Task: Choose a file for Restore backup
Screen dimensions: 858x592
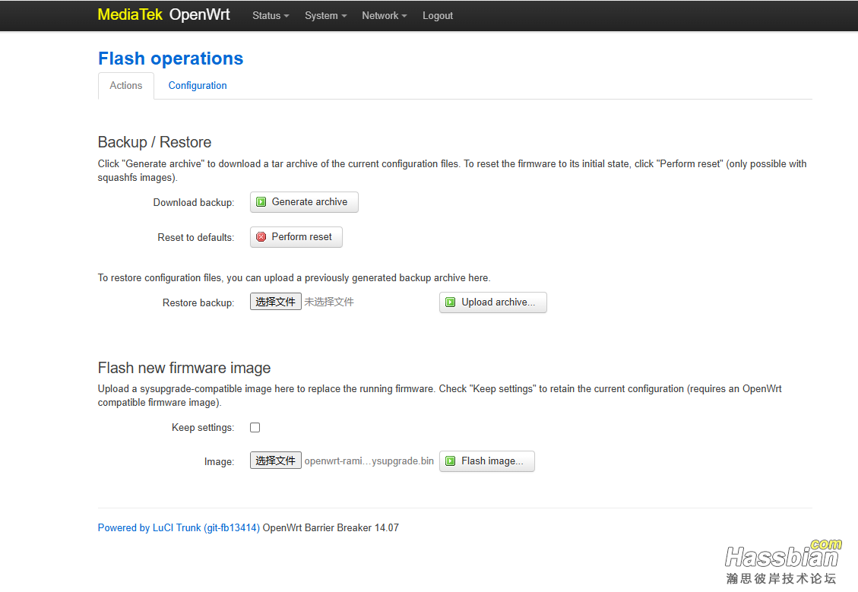Action: point(276,302)
